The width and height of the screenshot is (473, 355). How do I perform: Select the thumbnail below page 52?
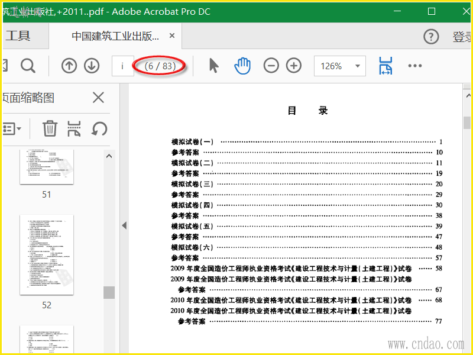pos(47,339)
